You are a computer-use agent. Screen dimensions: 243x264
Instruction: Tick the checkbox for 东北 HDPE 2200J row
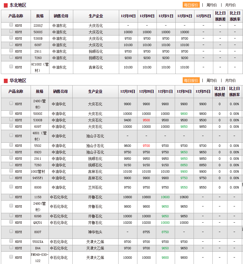tap(11, 25)
